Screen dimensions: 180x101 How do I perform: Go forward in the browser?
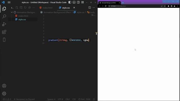click(x=103, y=6)
